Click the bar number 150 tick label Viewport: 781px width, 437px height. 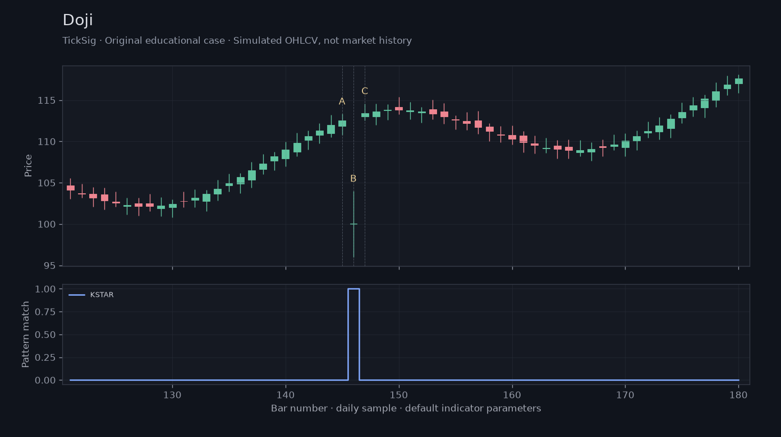(x=399, y=394)
